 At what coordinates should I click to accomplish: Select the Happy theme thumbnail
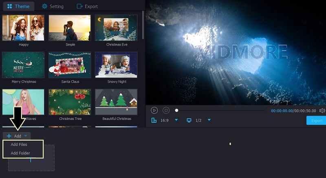23,28
